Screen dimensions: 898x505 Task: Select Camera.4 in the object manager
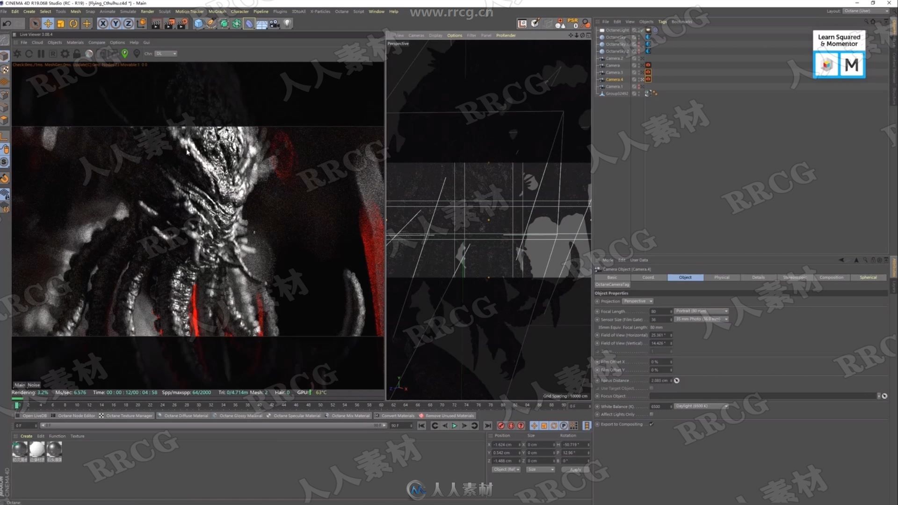coord(614,79)
